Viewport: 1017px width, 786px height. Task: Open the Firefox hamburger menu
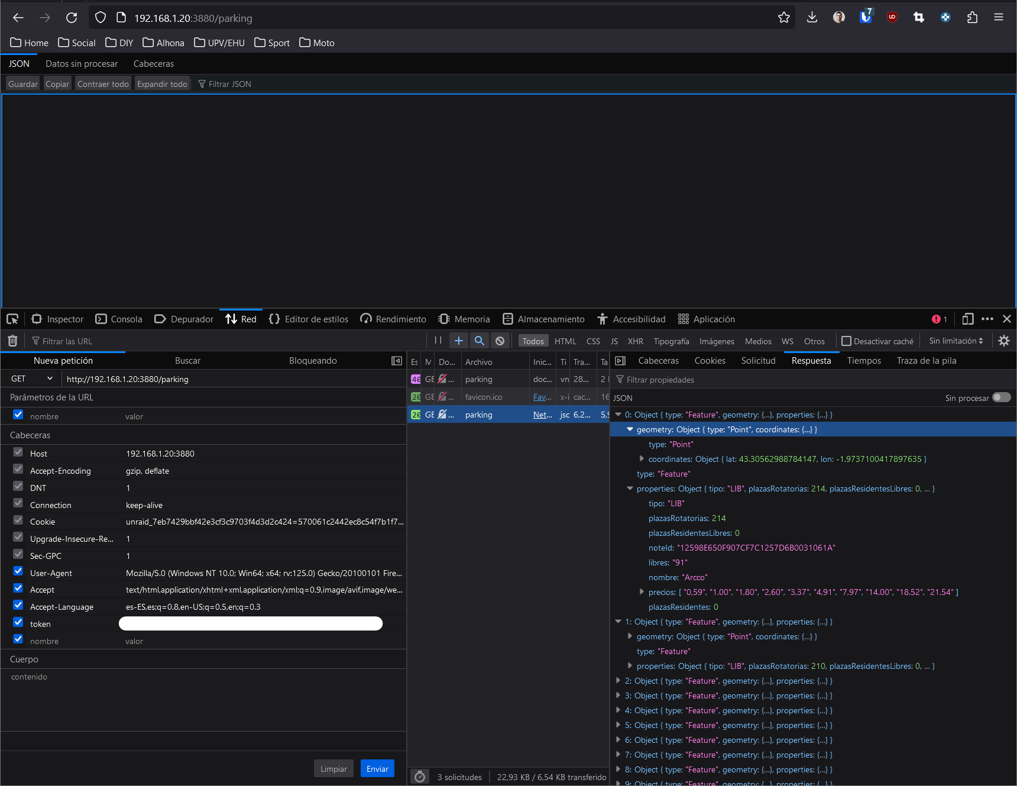999,18
